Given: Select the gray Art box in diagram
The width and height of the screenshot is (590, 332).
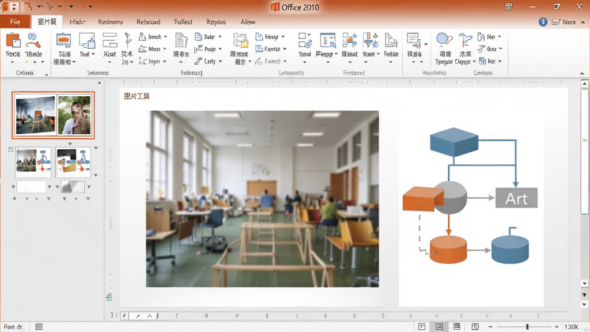Looking at the screenshot, I should click(x=516, y=198).
